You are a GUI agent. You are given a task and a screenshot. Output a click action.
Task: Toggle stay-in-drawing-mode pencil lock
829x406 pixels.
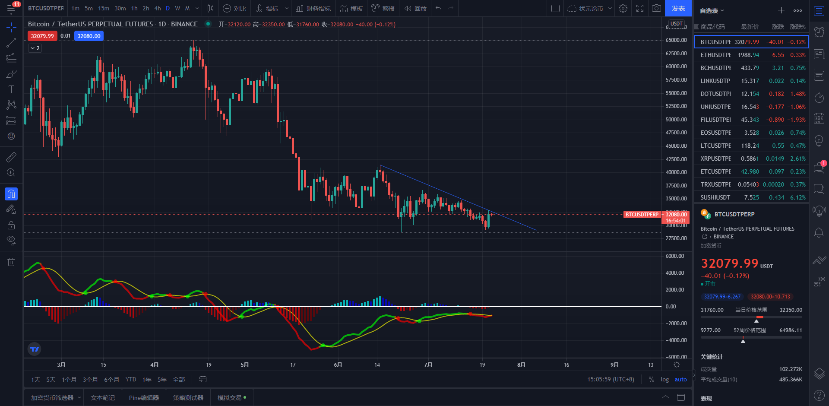point(11,209)
